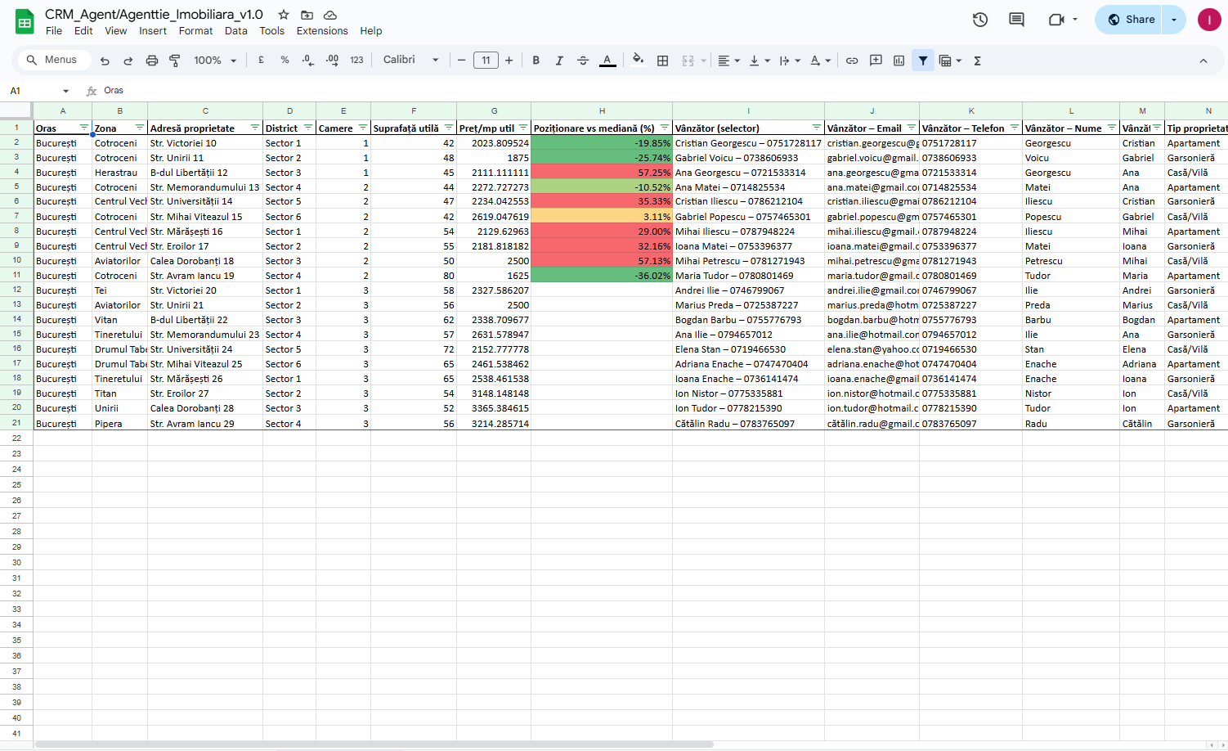Open the filter dropdown on District column
The image size is (1228, 751).
pos(307,128)
